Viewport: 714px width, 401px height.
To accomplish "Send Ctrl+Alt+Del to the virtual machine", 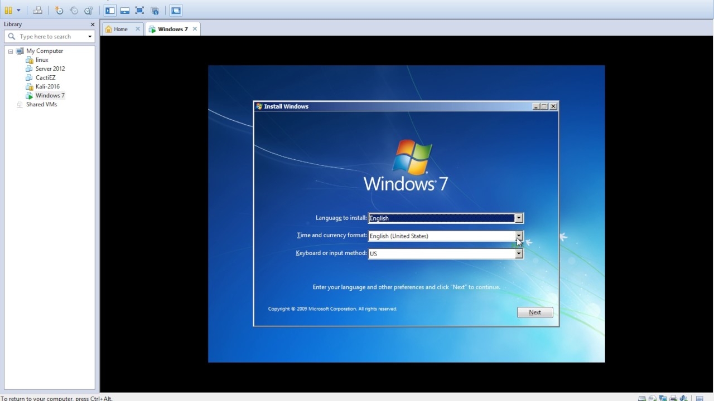I will pyautogui.click(x=38, y=11).
